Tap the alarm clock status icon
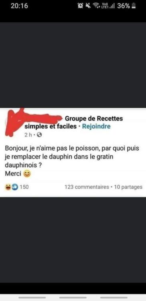 tap(80, 6)
